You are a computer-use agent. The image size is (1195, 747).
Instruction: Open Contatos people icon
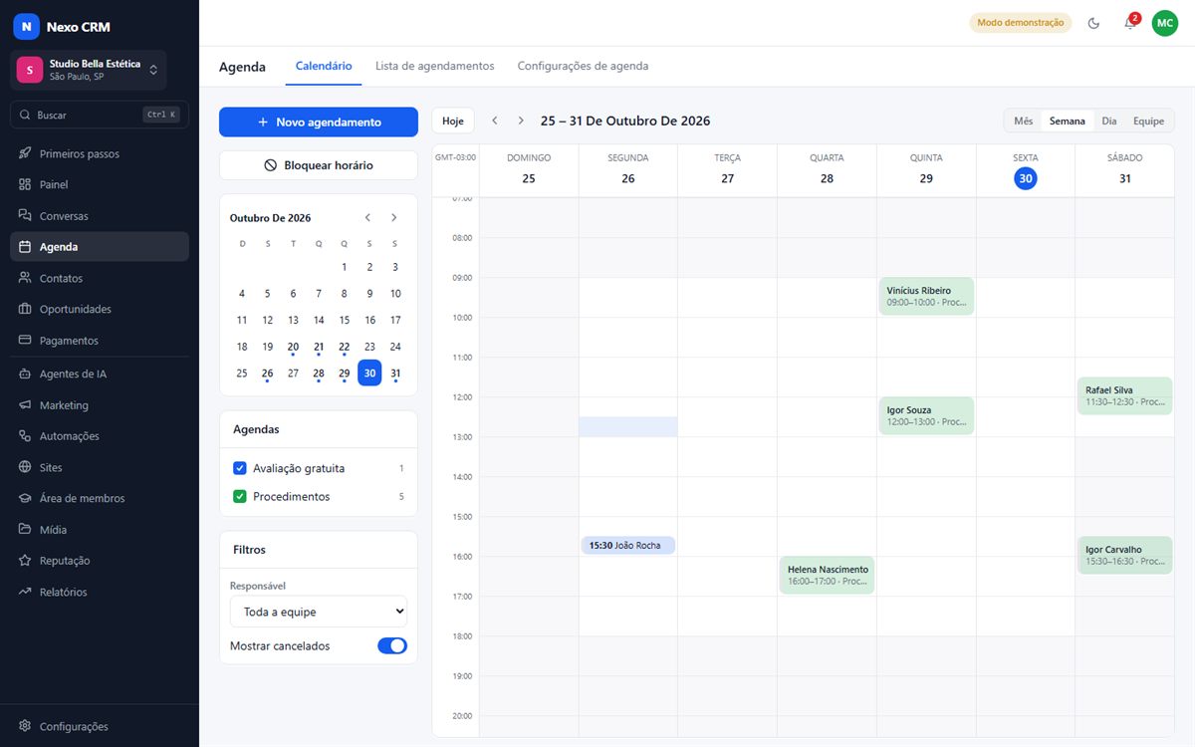click(x=25, y=278)
